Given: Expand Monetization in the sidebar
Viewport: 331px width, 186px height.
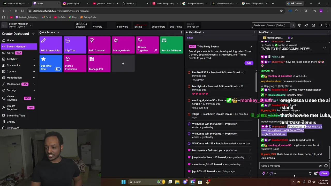Looking at the screenshot, I should [34, 78].
